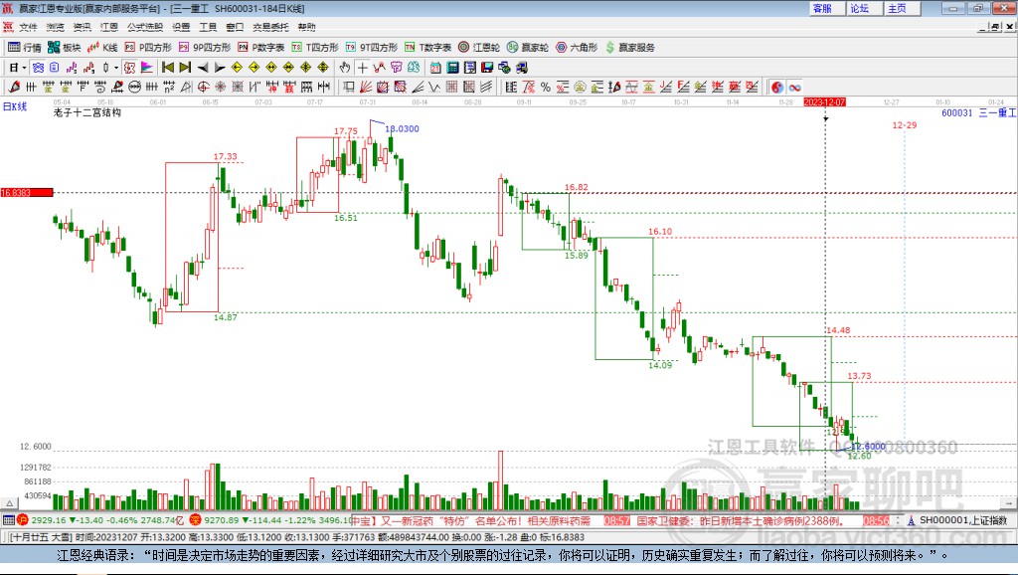Open the 赢家轮 wheel tool
The height and width of the screenshot is (575, 1018).
(x=528, y=48)
